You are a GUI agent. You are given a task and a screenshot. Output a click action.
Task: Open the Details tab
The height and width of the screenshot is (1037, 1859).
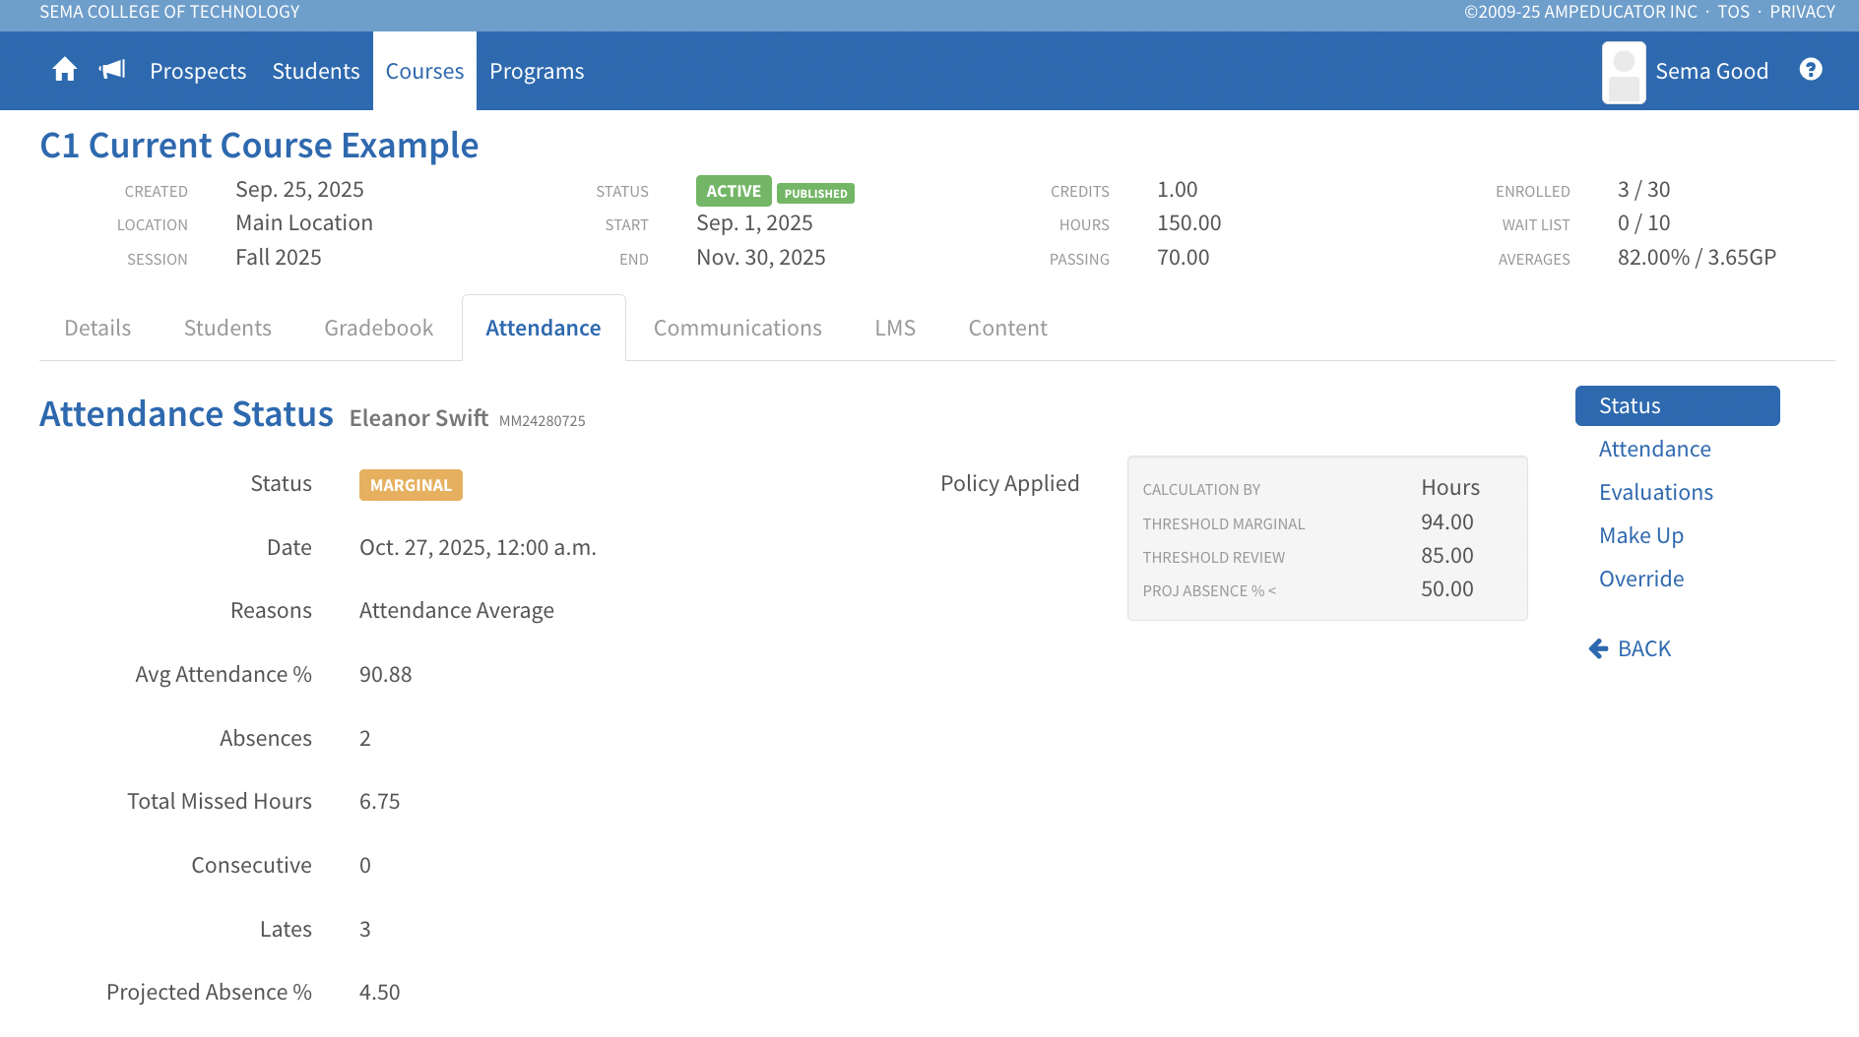pyautogui.click(x=97, y=328)
